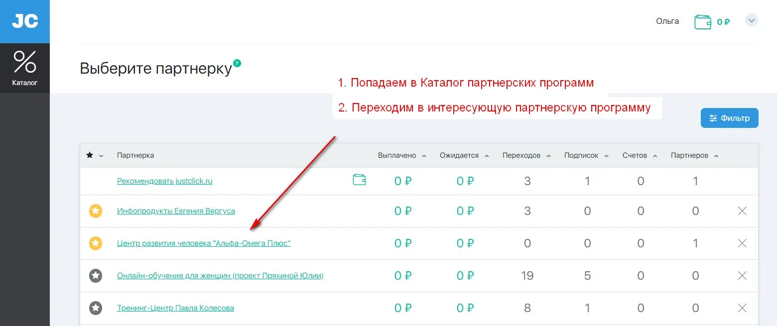This screenshot has height=326, width=777.
Task: Remove Тренинг-Центр Павла Колесова row with X
Action: tap(742, 308)
